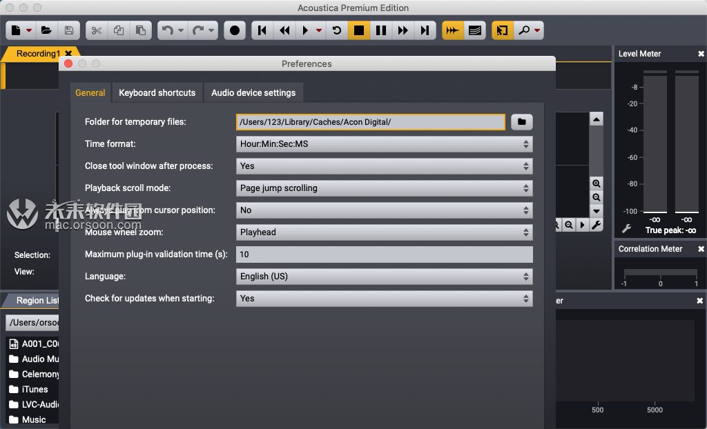Screen dimensions: 707x429
Task: Click vertical scroll down arrow in editor
Action: click(596, 211)
